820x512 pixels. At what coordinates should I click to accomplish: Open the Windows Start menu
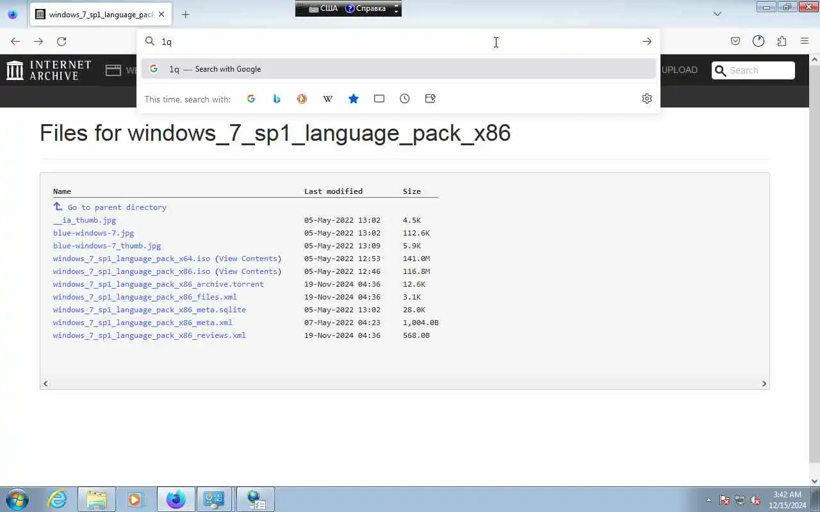17,499
